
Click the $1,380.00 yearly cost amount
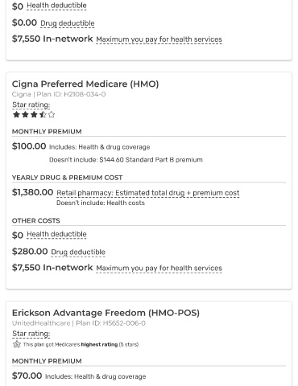tap(33, 192)
